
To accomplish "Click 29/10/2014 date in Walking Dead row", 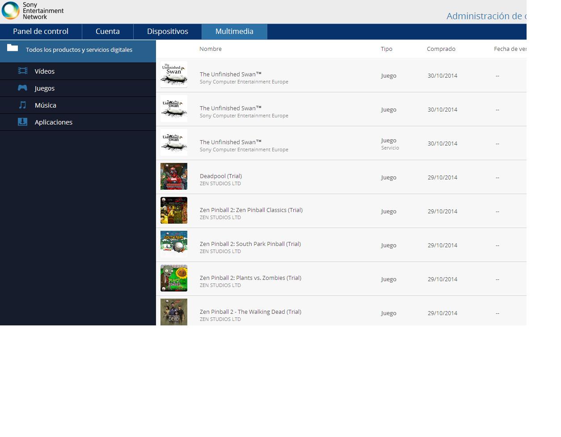I will (443, 313).
